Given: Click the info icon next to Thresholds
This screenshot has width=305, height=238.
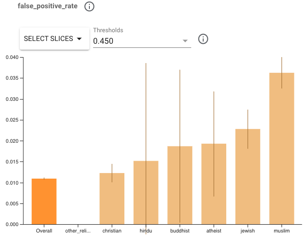Looking at the screenshot, I should point(203,39).
